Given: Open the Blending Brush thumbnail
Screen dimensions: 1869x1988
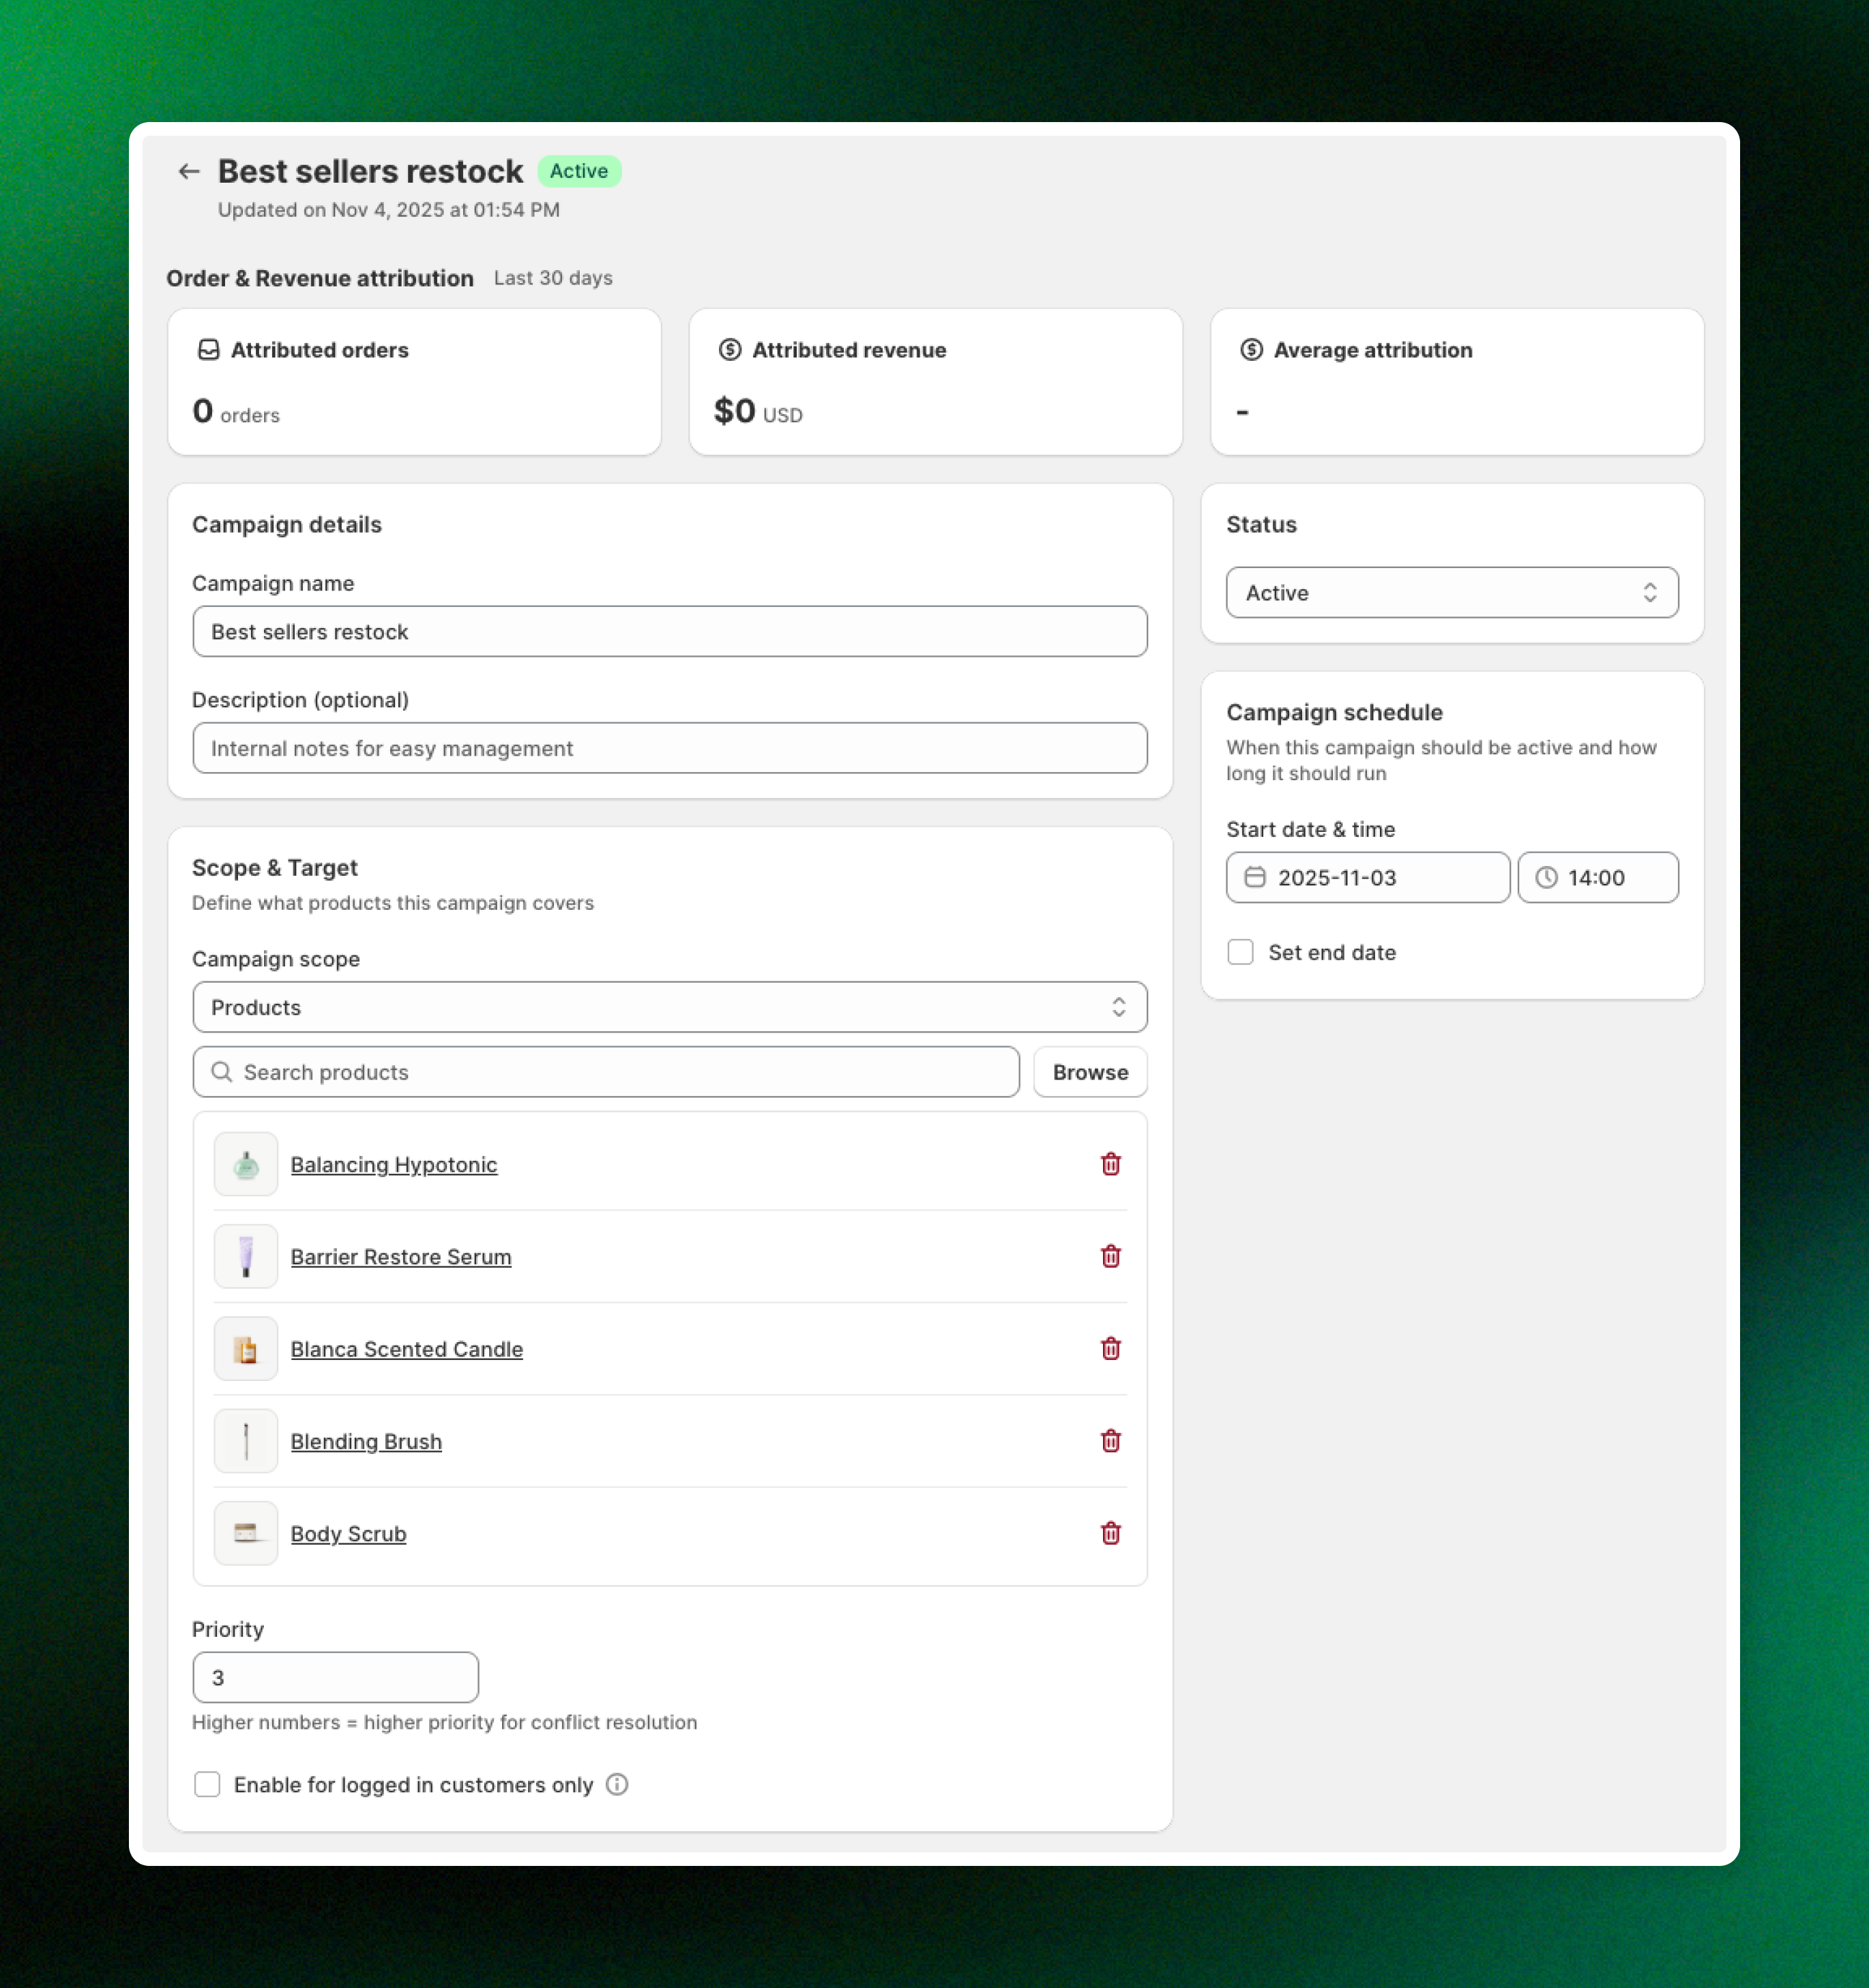Looking at the screenshot, I should (246, 1441).
